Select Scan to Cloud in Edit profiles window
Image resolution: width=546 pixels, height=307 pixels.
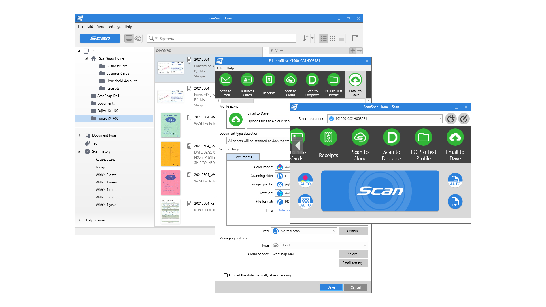point(290,85)
